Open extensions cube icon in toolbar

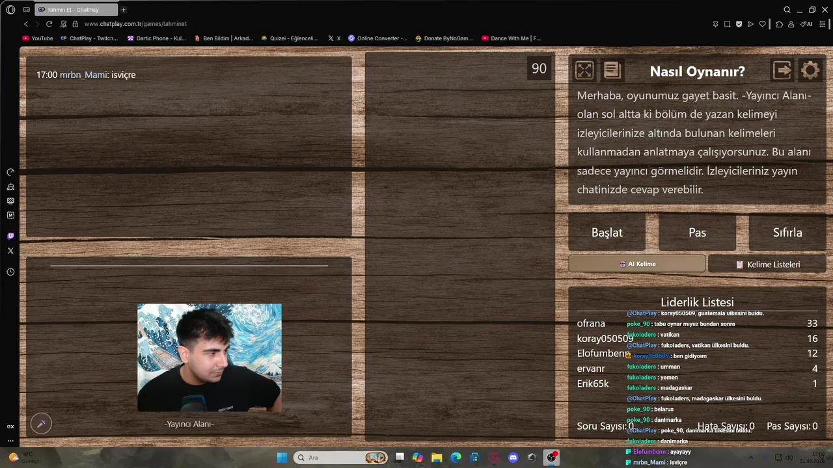tap(779, 24)
